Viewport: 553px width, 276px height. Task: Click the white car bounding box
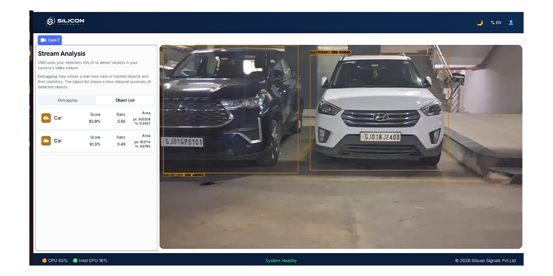point(379,112)
